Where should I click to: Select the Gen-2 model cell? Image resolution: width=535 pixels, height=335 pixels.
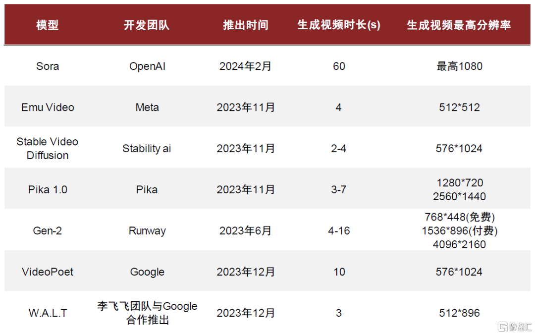(x=48, y=230)
